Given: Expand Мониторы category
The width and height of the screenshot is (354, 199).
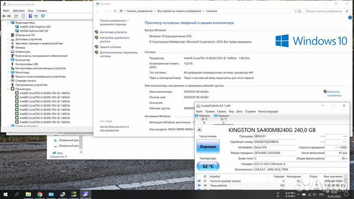Looking at the screenshot, I should click(x=8, y=72).
